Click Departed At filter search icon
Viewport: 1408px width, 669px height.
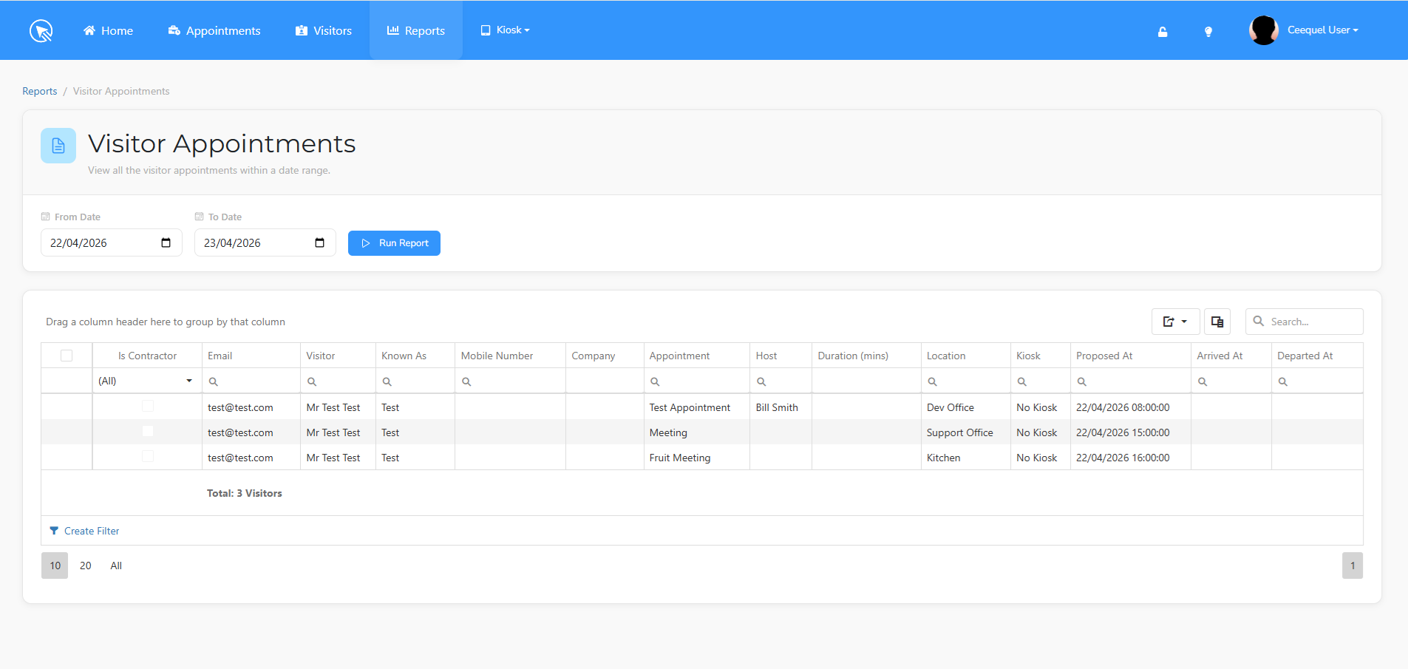1283,381
